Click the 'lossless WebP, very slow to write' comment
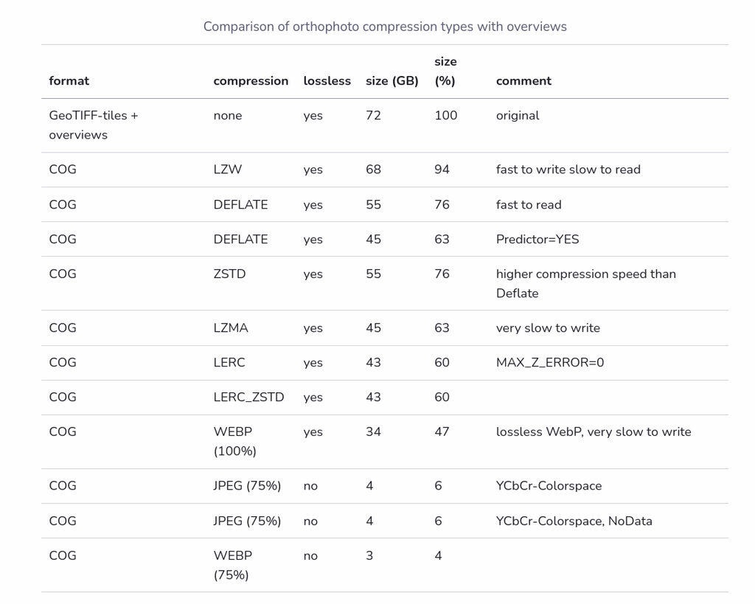The image size is (755, 604). [594, 432]
